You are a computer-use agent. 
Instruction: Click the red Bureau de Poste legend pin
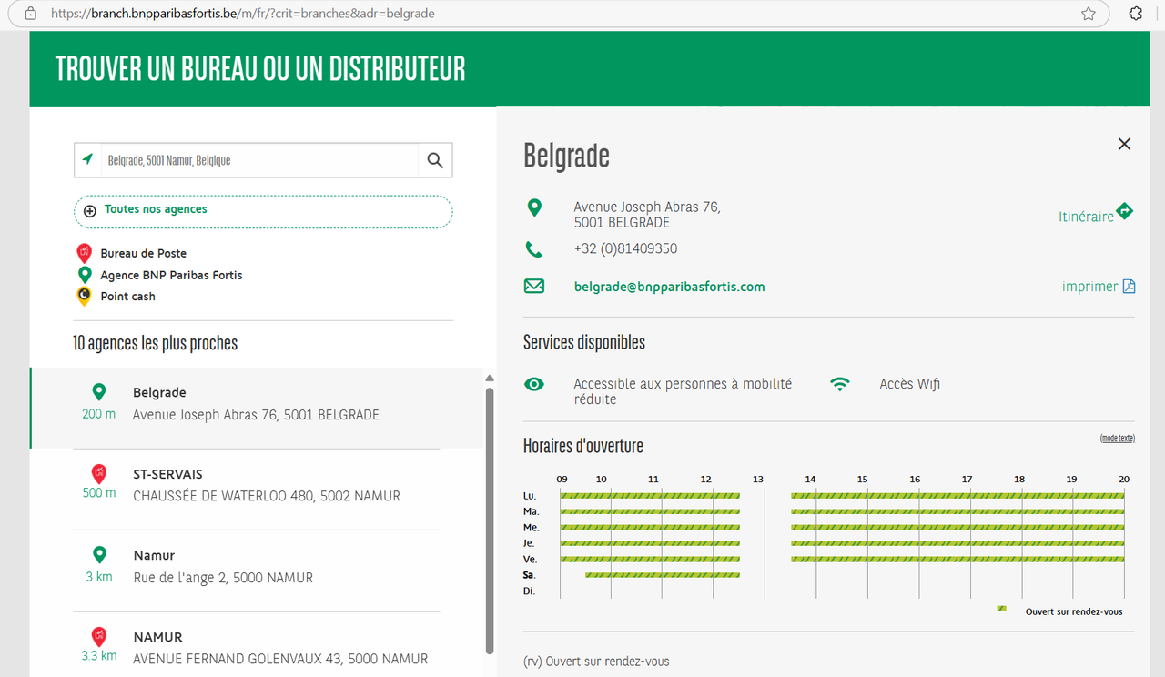pyautogui.click(x=84, y=253)
